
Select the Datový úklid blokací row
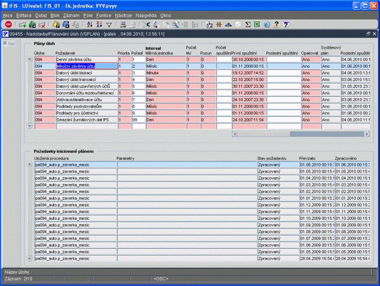pos(87,73)
